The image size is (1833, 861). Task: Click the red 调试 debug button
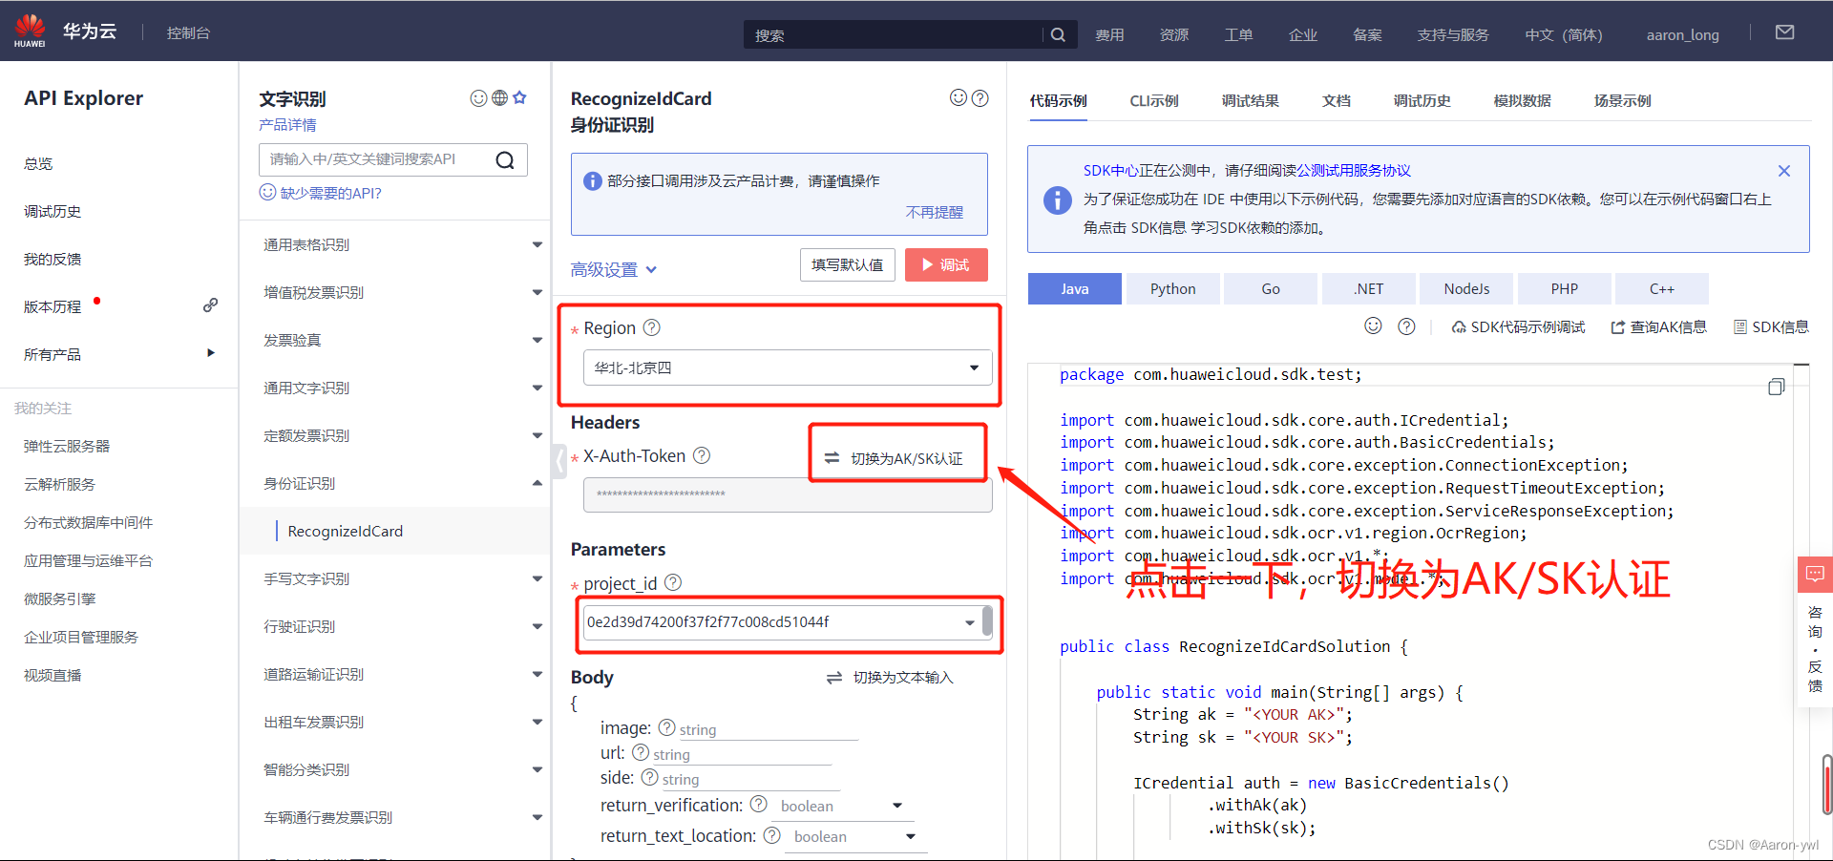pos(946,264)
